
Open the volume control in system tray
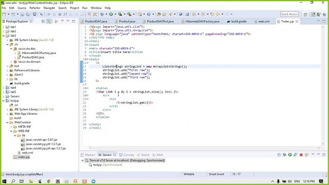[x=290, y=181]
